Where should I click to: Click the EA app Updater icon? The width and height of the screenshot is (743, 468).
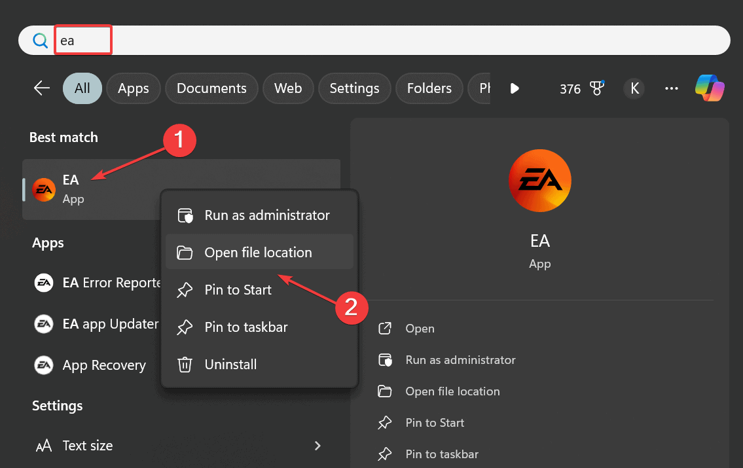point(44,324)
